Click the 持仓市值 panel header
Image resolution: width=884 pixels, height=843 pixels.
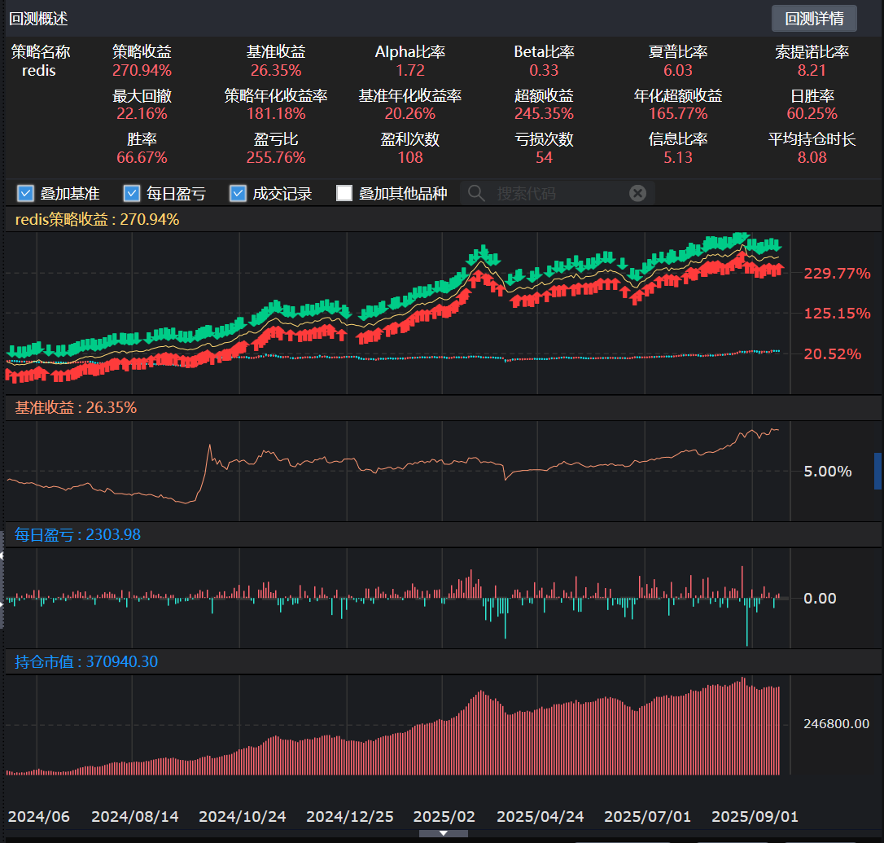(x=86, y=662)
